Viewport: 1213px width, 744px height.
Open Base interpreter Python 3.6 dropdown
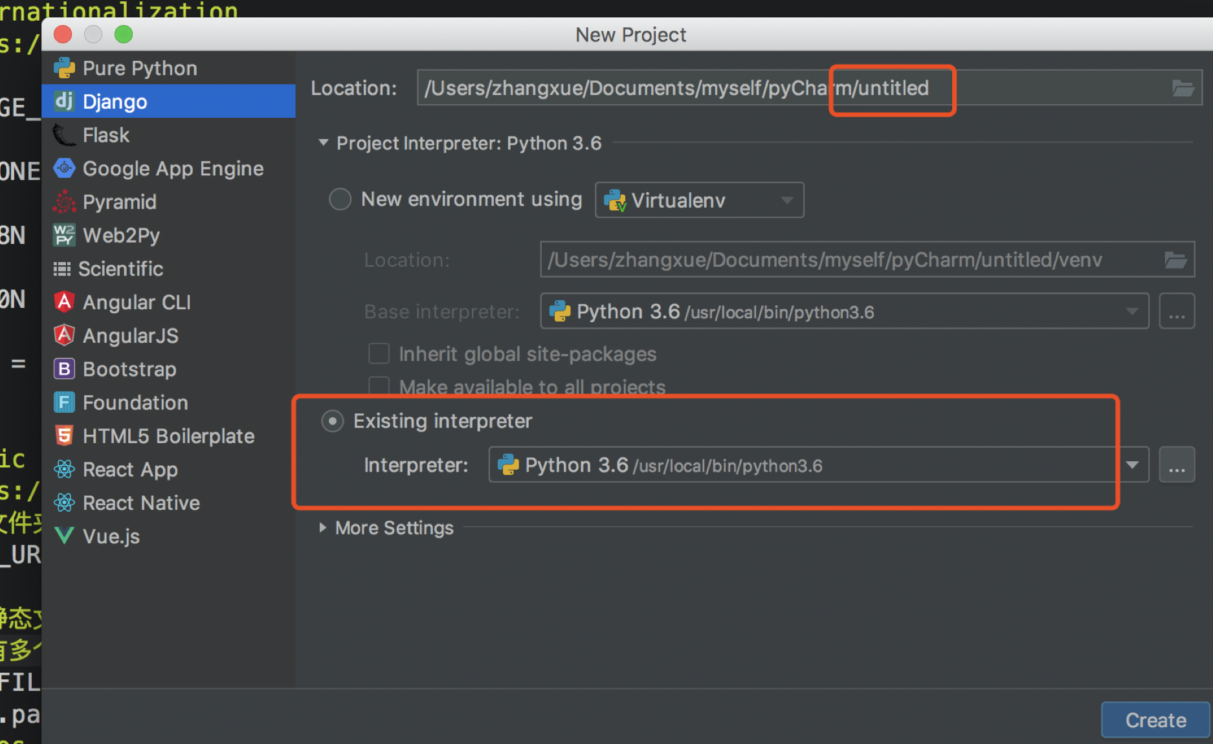pos(845,311)
